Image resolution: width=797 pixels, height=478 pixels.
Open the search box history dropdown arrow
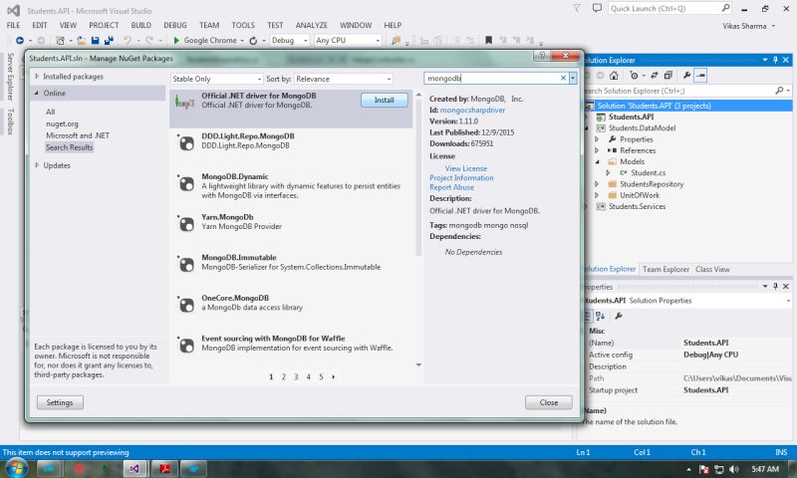pos(573,79)
